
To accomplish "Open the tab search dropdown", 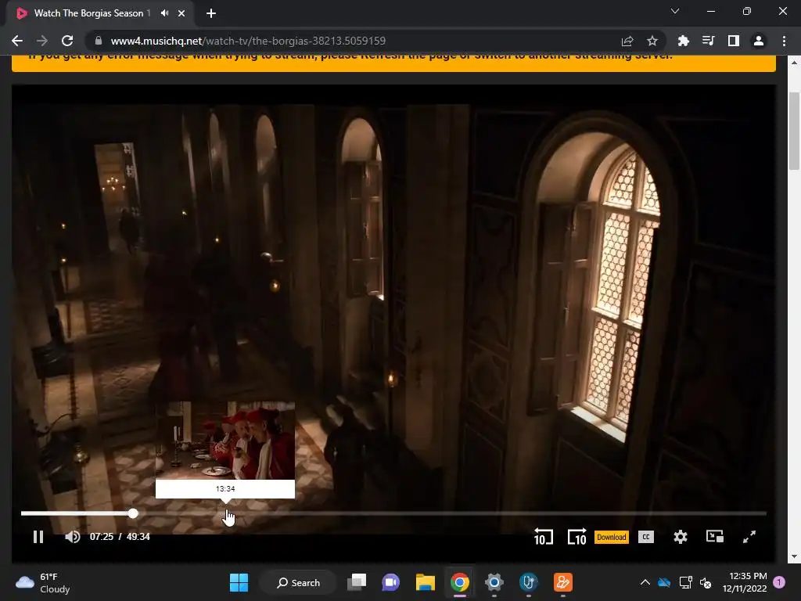I will click(675, 11).
